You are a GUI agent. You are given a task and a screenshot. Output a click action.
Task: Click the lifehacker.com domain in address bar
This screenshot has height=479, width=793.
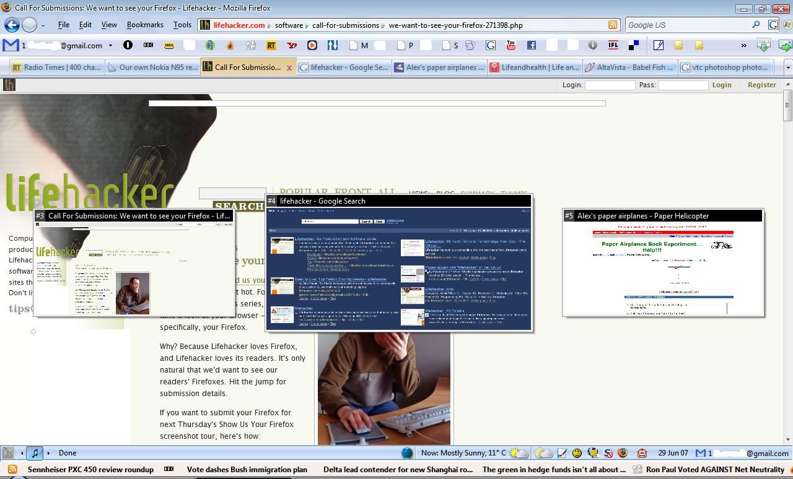tap(239, 25)
